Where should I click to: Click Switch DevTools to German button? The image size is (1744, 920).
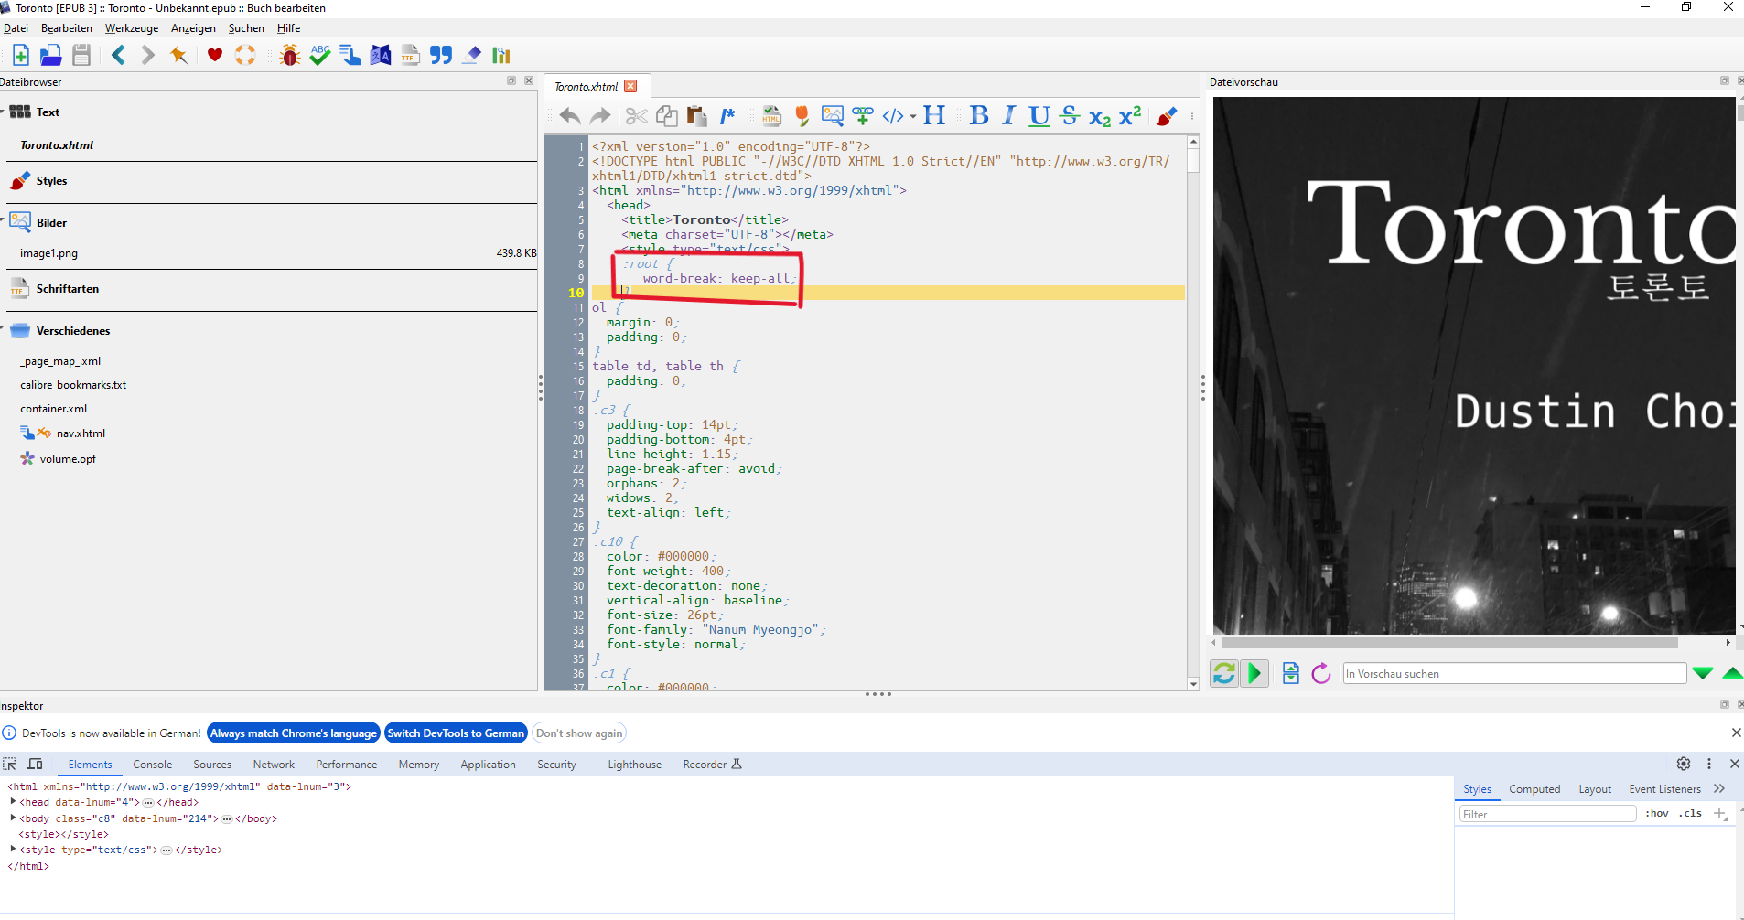(456, 733)
